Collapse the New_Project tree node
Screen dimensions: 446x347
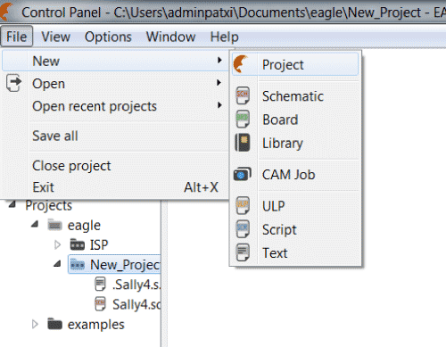[x=57, y=263]
